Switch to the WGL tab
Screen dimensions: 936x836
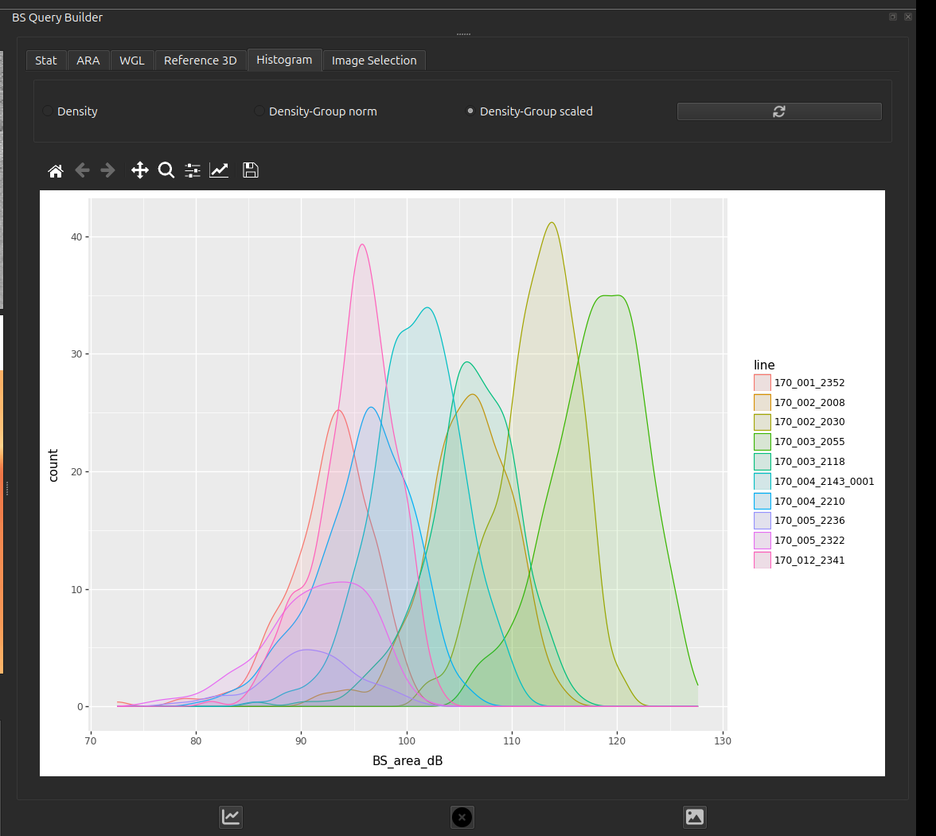pos(132,61)
